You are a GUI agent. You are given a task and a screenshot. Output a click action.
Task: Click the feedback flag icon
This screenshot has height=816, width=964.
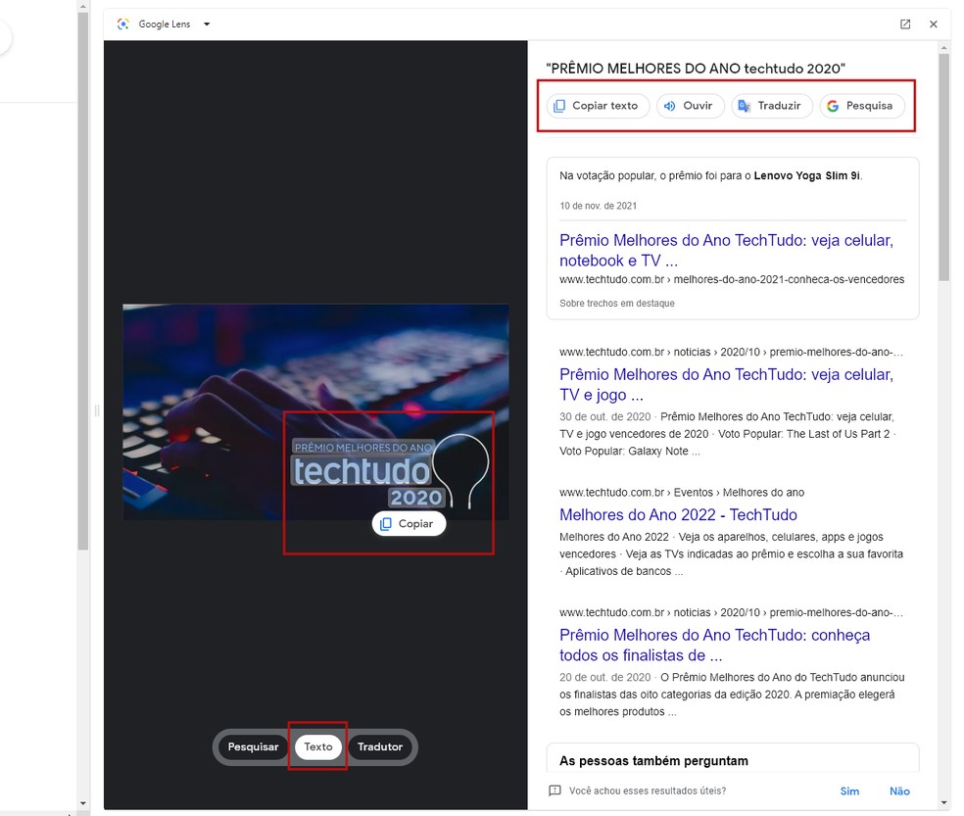click(554, 791)
